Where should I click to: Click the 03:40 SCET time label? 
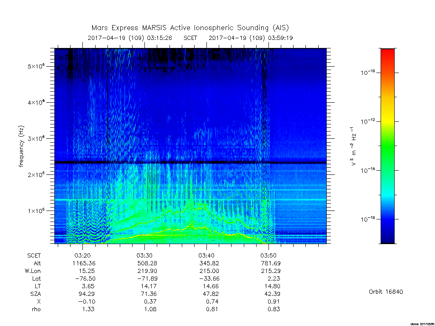tap(206, 256)
